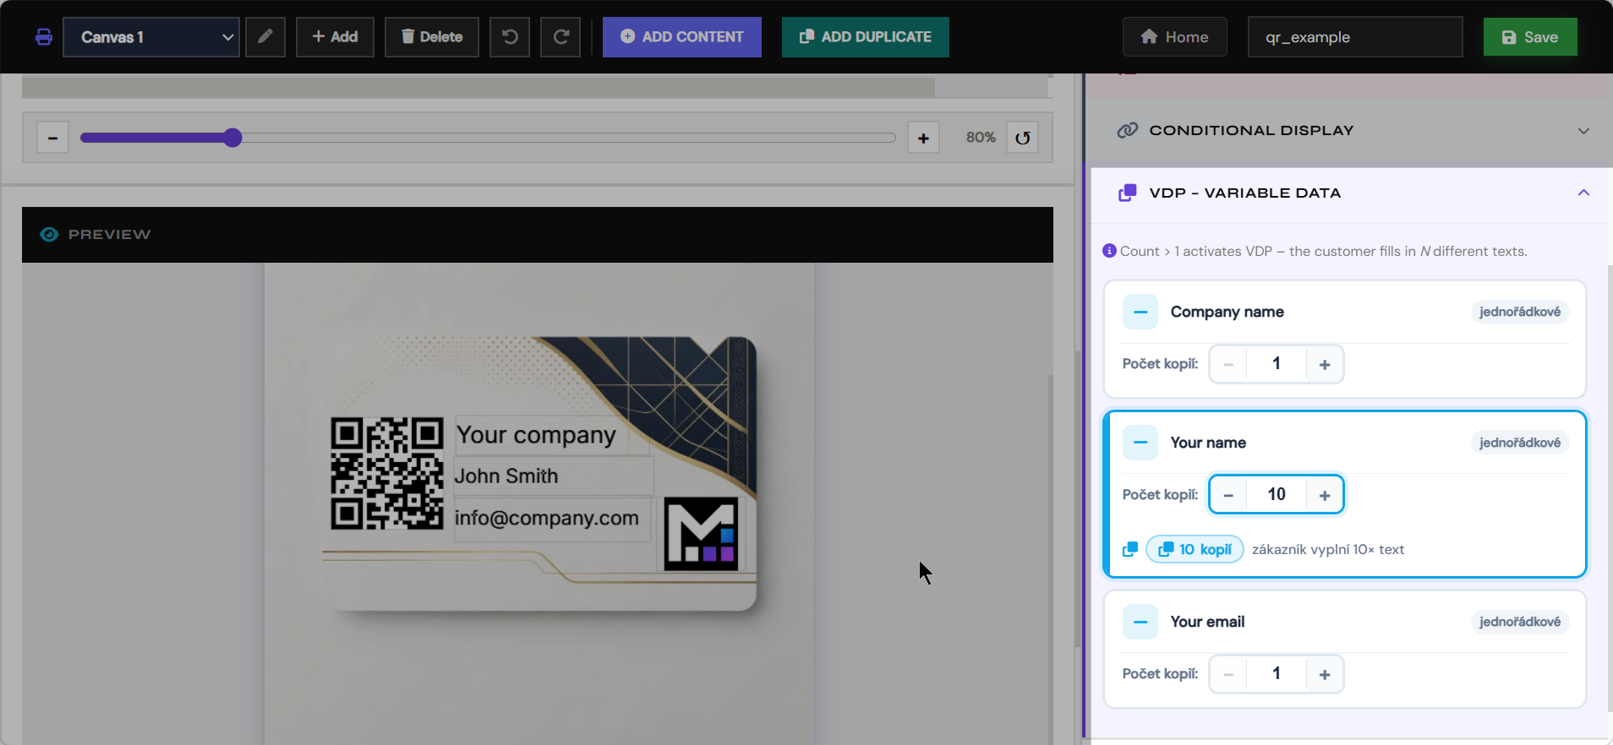Viewport: 1613px width, 745px height.
Task: Go to Home
Action: tap(1175, 37)
